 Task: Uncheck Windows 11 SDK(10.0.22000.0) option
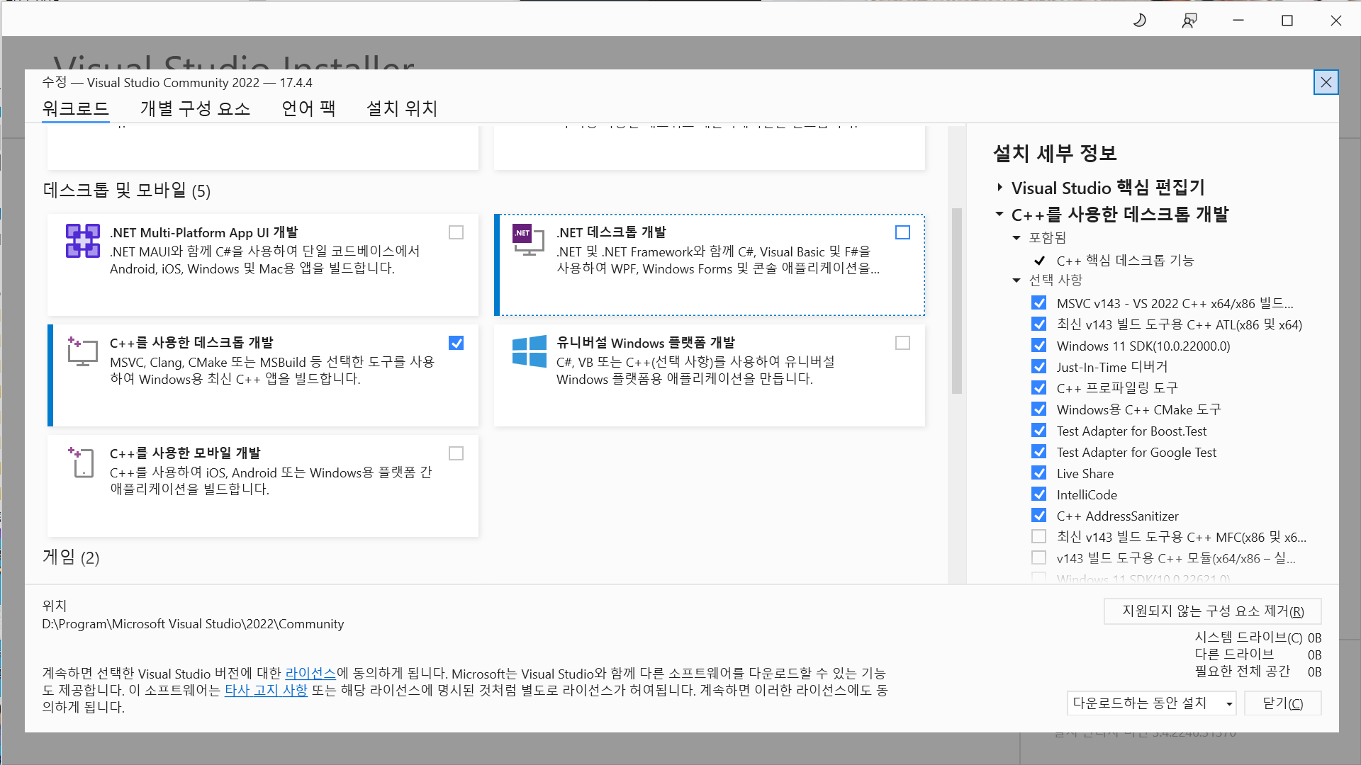tap(1038, 346)
